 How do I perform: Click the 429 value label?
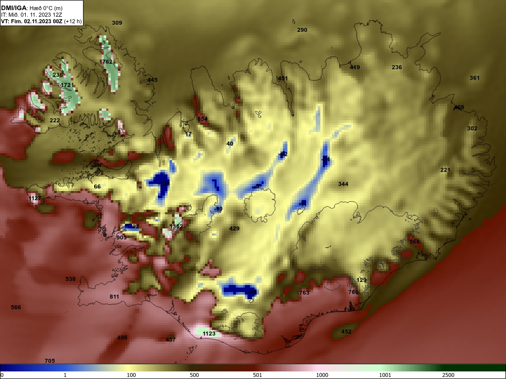click(x=234, y=228)
